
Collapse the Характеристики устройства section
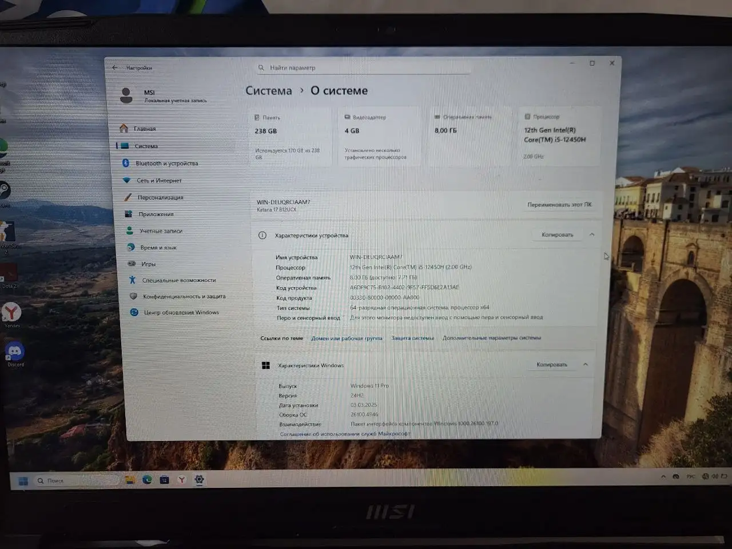pos(592,234)
